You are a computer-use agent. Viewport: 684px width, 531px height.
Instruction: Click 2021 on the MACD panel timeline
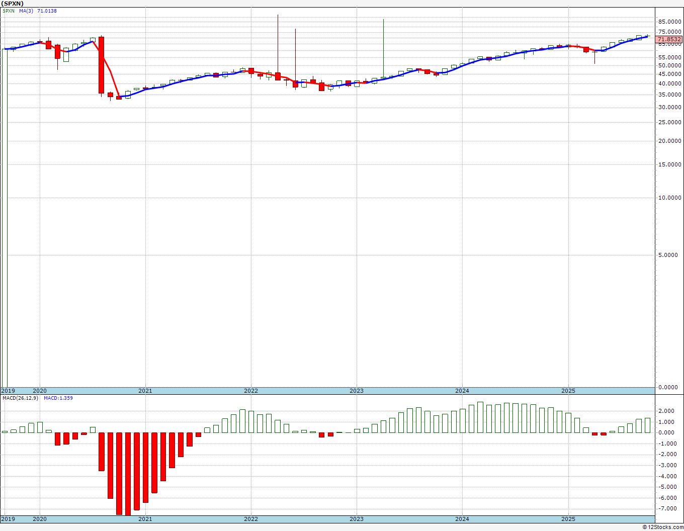tap(145, 519)
